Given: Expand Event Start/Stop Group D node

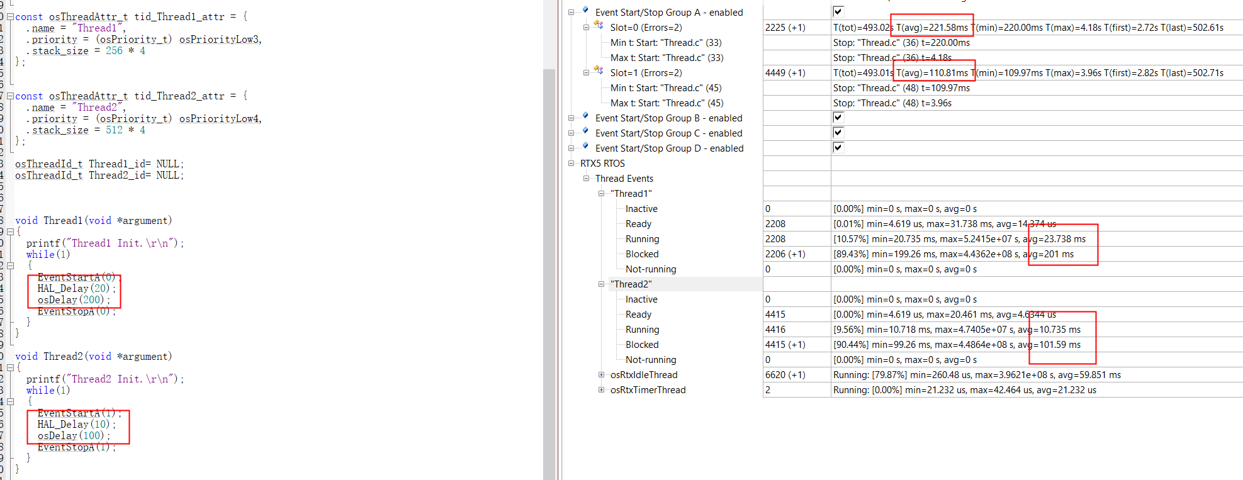Looking at the screenshot, I should 571,148.
